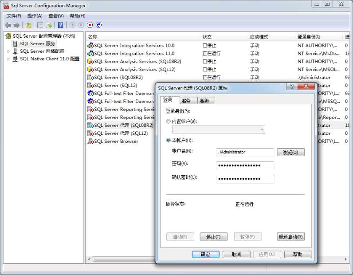
Task: Click the 确认密码 field
Action: tap(245, 179)
